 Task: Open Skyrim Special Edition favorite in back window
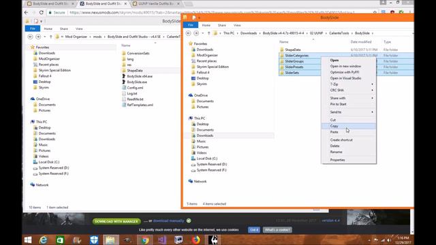point(54,70)
